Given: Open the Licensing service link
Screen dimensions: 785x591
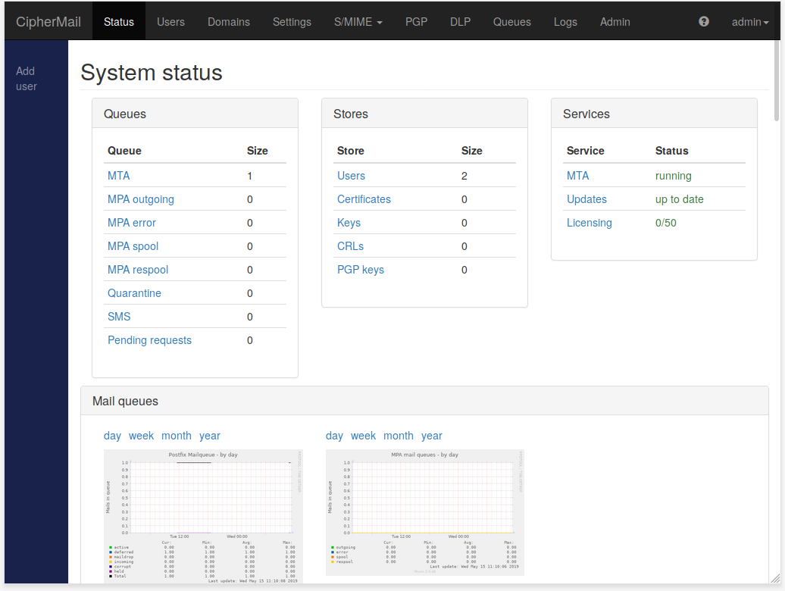Looking at the screenshot, I should point(590,223).
